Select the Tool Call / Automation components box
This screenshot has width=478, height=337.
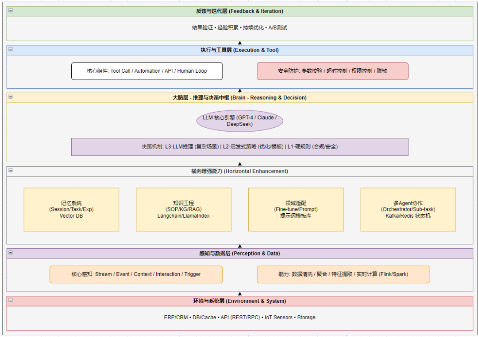[x=146, y=71]
